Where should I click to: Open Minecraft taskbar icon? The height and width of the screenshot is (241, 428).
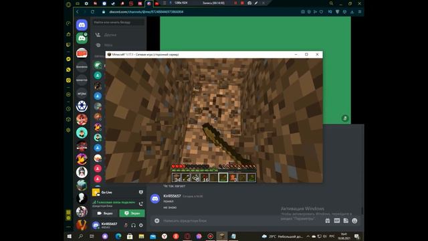(x=221, y=236)
